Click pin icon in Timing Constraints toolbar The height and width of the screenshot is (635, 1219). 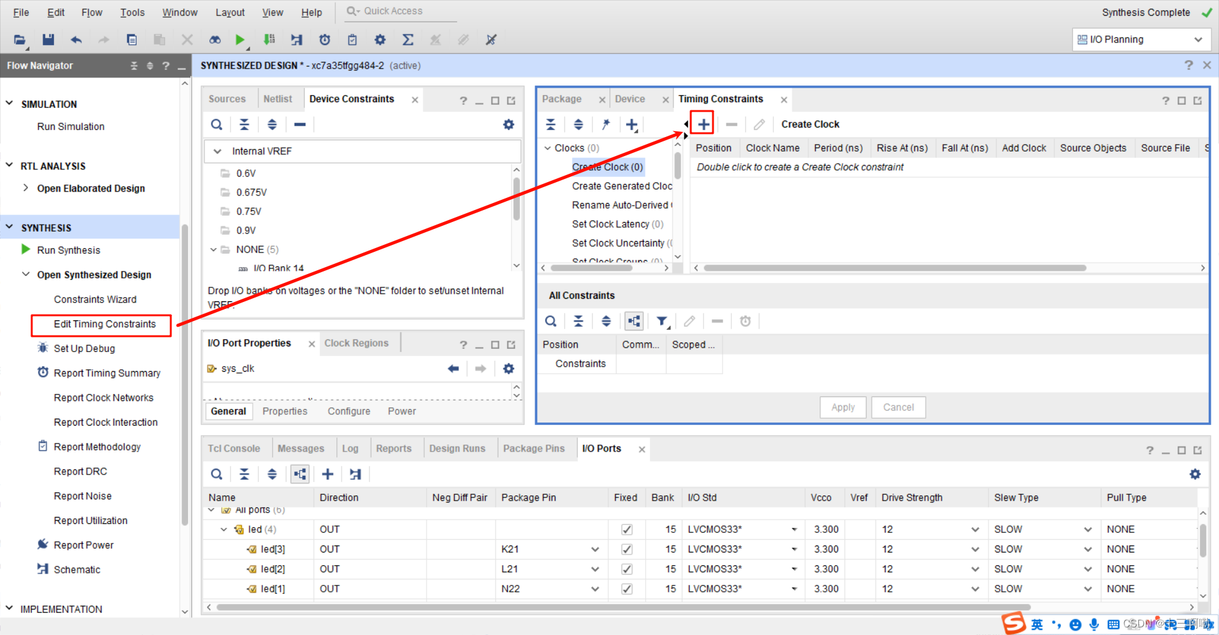(606, 124)
